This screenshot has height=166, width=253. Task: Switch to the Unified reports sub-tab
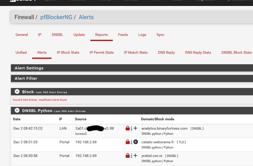coord(21,52)
